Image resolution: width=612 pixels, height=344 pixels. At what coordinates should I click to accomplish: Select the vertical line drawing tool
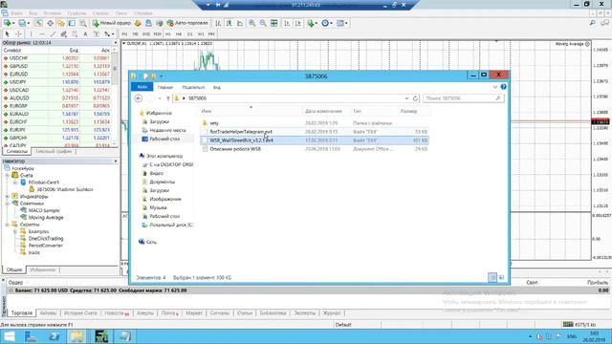point(32,34)
